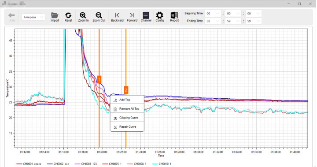Click CH0010 1 legend entry
Screen dimensions: 317x167
point(162,164)
